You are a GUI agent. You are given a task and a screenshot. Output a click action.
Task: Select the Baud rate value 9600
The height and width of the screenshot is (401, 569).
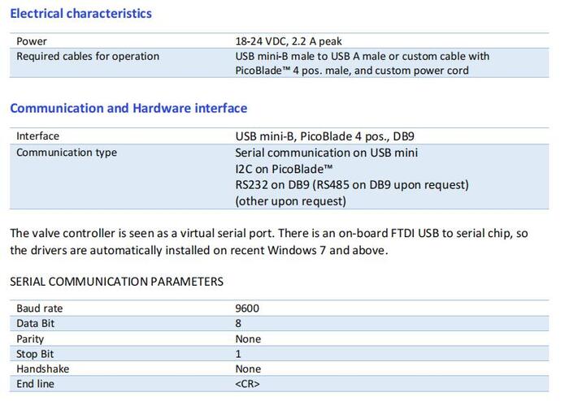[247, 308]
